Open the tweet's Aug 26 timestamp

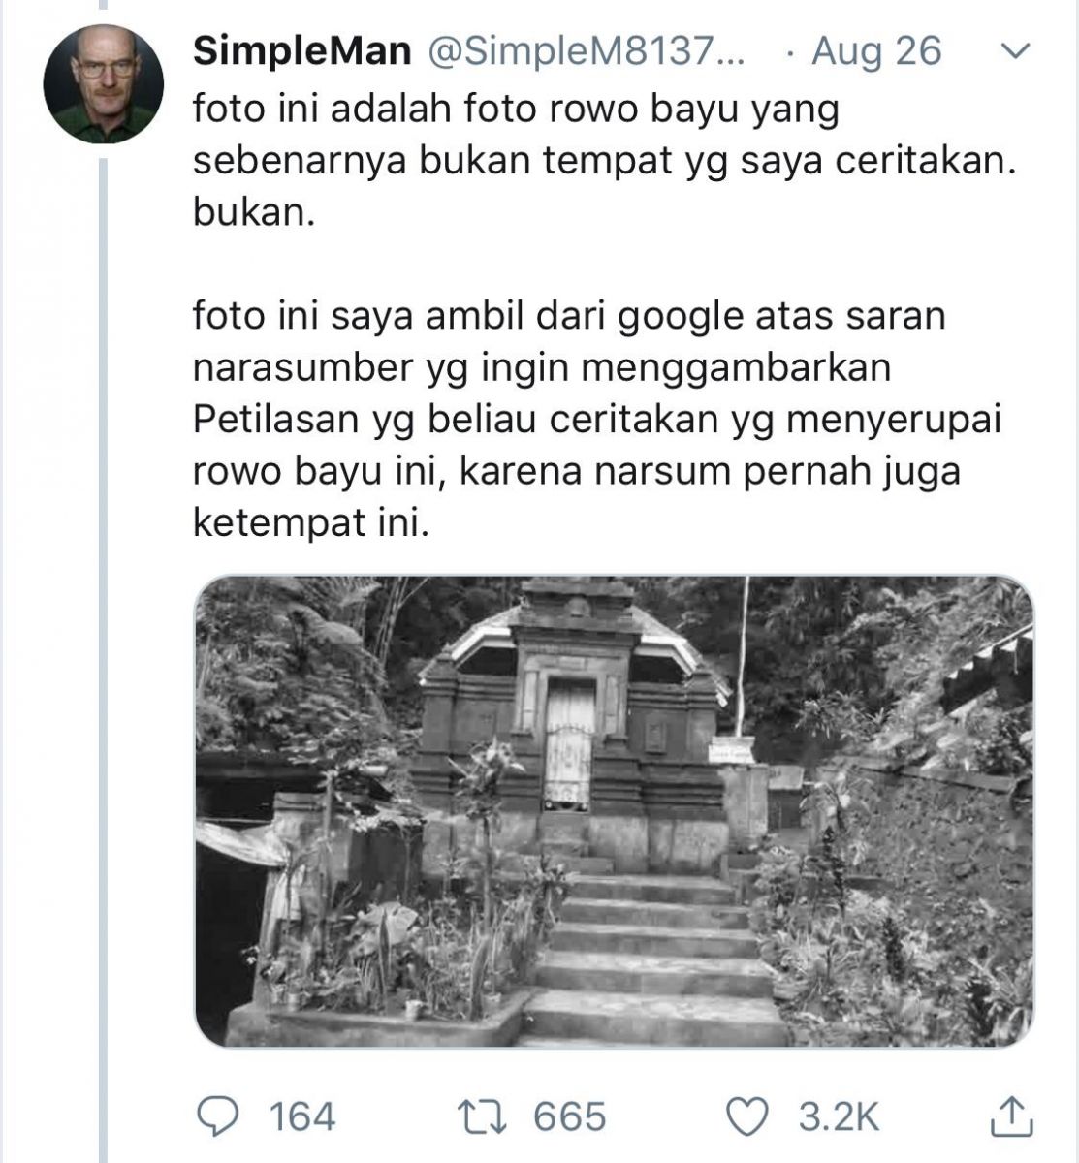(875, 51)
